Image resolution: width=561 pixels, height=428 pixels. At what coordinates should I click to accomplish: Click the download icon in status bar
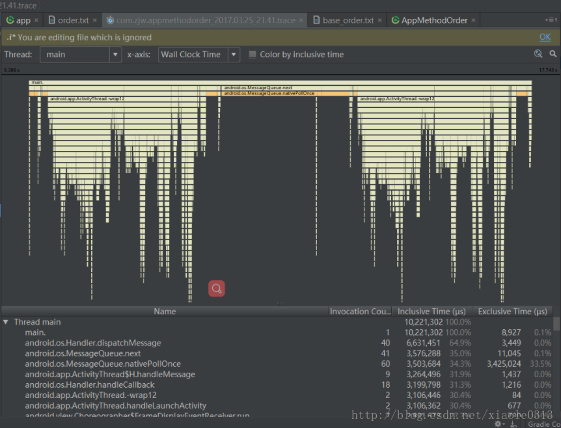[x=513, y=424]
